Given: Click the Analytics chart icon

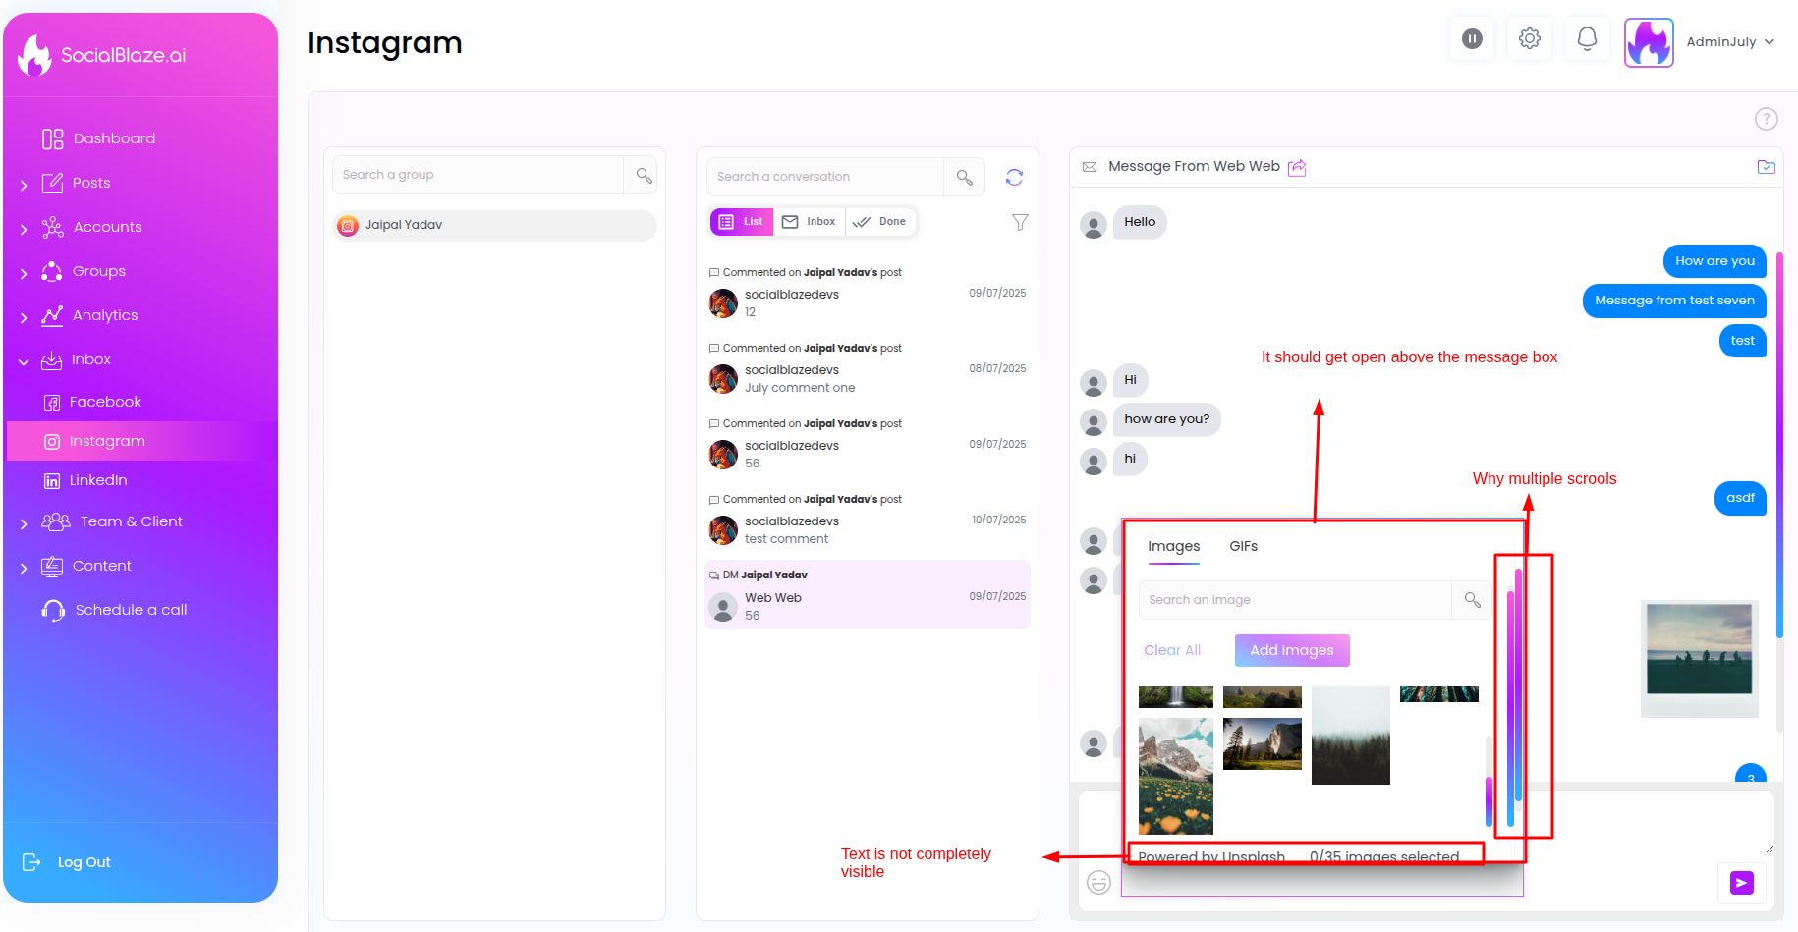Looking at the screenshot, I should [52, 315].
